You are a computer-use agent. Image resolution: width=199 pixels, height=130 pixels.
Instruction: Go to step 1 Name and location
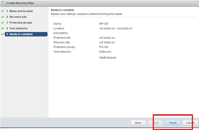point(21,11)
